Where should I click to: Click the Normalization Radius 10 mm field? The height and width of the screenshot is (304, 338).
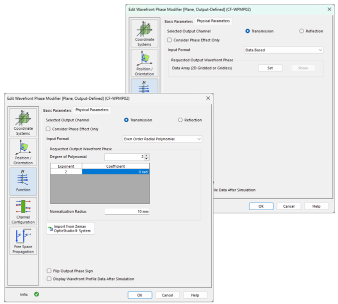pos(127,212)
